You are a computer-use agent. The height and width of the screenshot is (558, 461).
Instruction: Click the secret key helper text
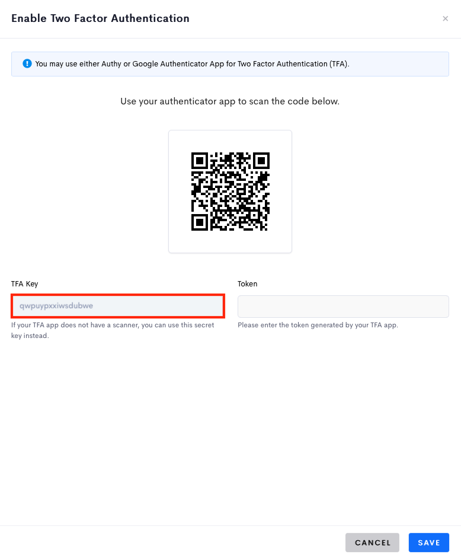click(x=113, y=330)
